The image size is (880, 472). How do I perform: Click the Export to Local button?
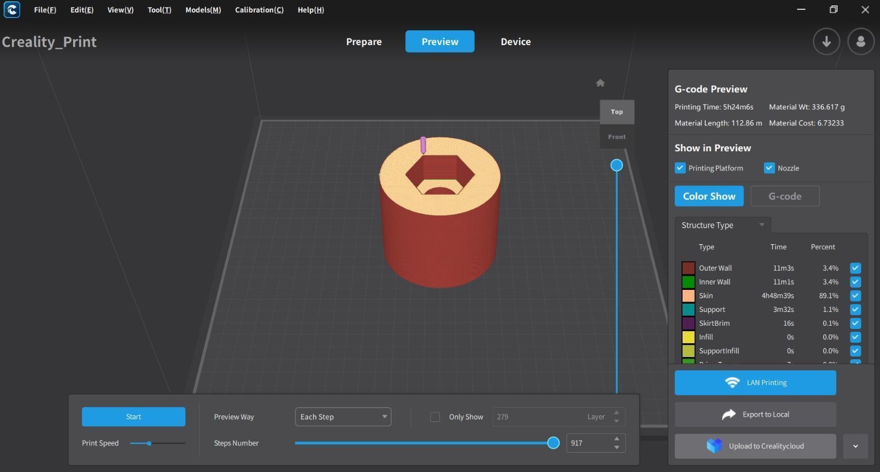point(755,414)
